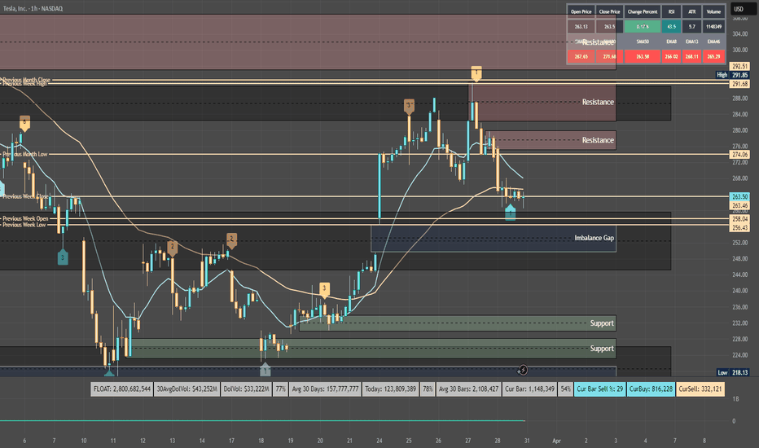Image resolution: width=759 pixels, height=448 pixels.
Task: Click the CurBuy: 816,228 stat
Action: (651, 389)
